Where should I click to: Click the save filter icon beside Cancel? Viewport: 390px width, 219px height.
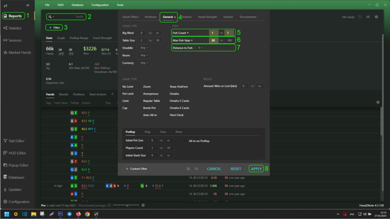(189, 169)
